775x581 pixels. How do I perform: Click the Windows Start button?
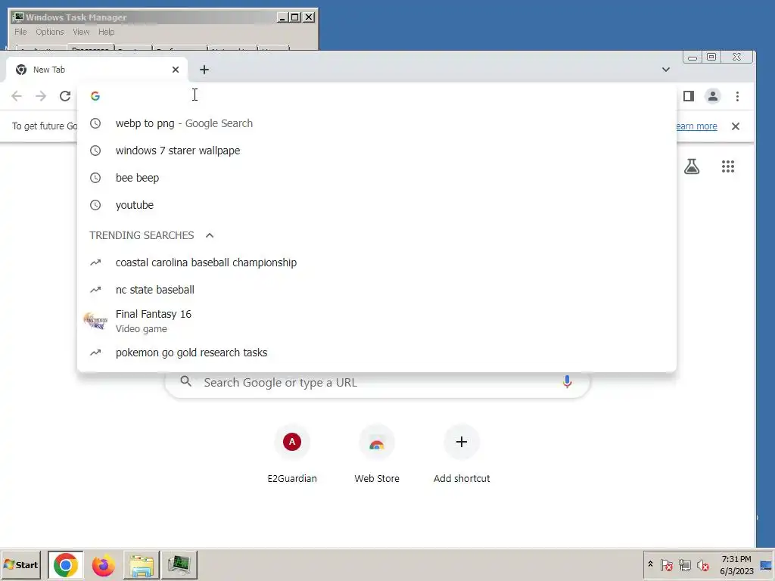click(20, 564)
